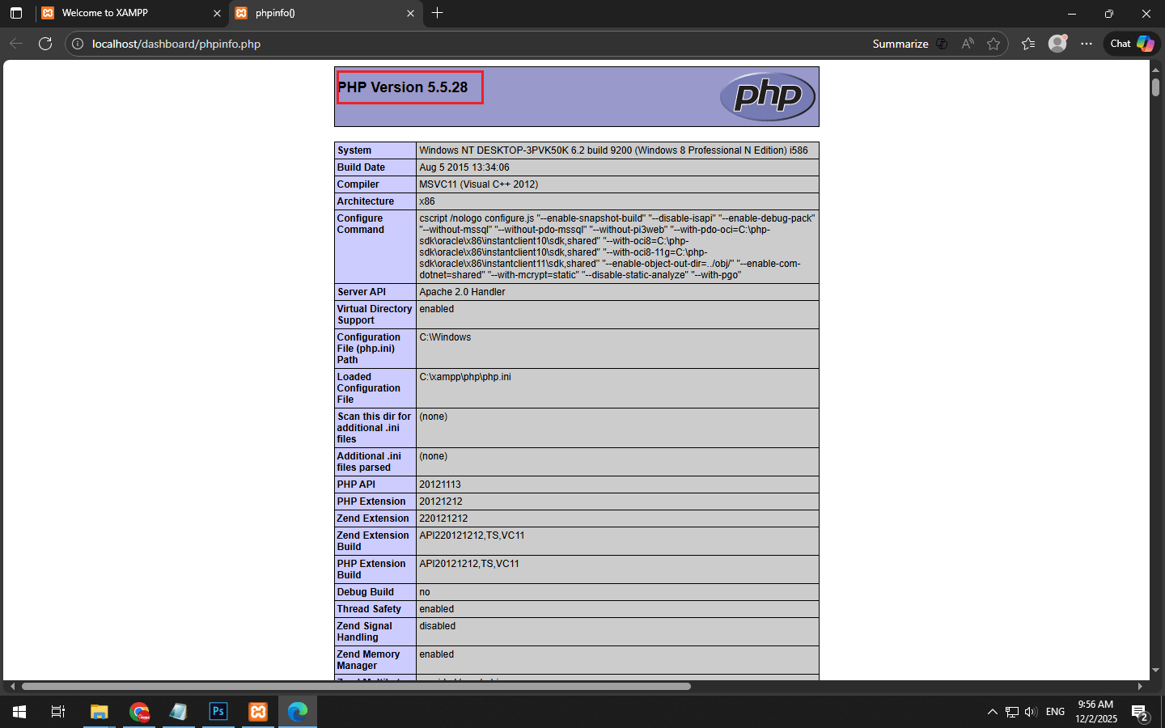Open the ENG language selector
This screenshot has height=728, width=1165.
[x=1055, y=712]
